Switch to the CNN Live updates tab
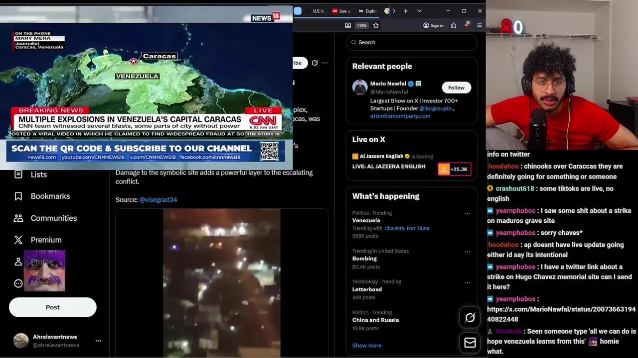This screenshot has height=358, width=638. [342, 11]
